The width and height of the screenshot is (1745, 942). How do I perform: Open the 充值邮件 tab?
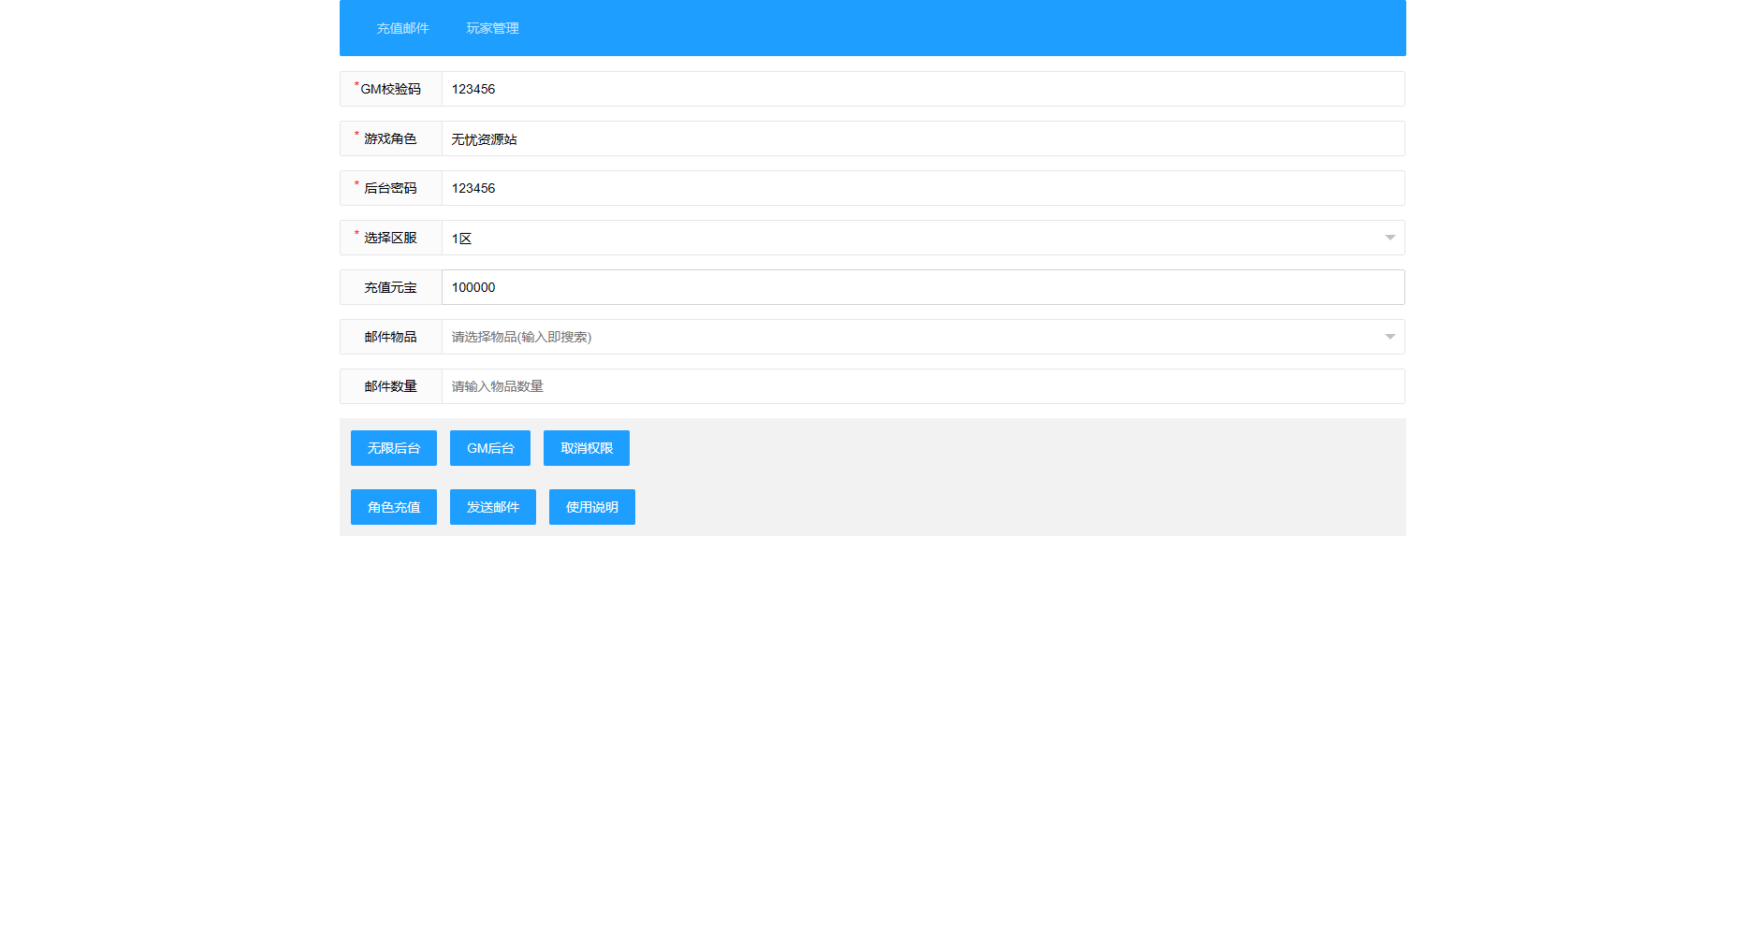(402, 28)
